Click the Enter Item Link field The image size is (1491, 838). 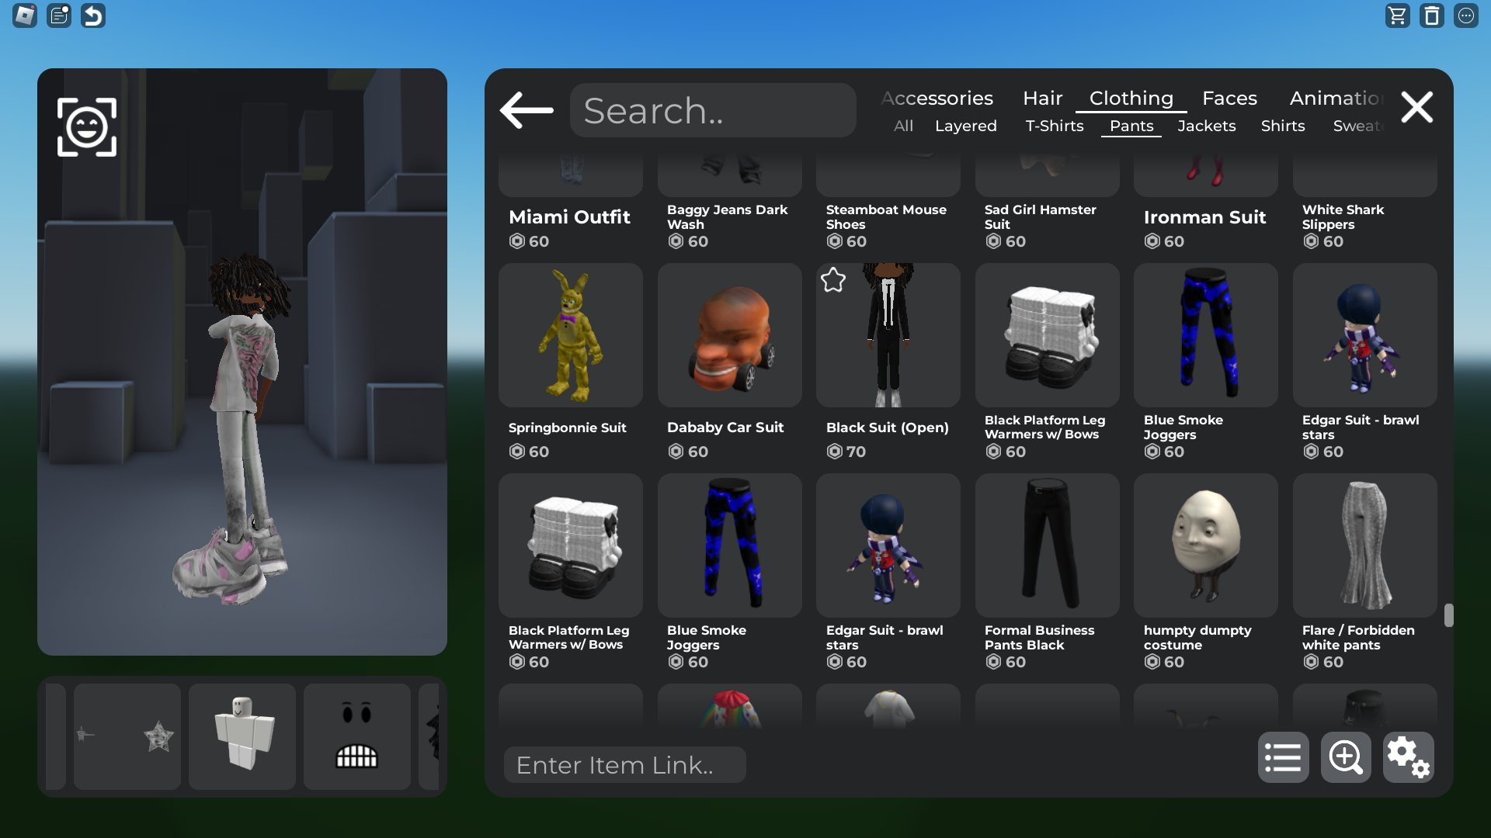pyautogui.click(x=624, y=765)
